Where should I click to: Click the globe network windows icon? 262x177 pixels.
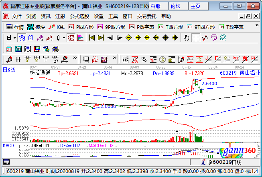pos(46,49)
